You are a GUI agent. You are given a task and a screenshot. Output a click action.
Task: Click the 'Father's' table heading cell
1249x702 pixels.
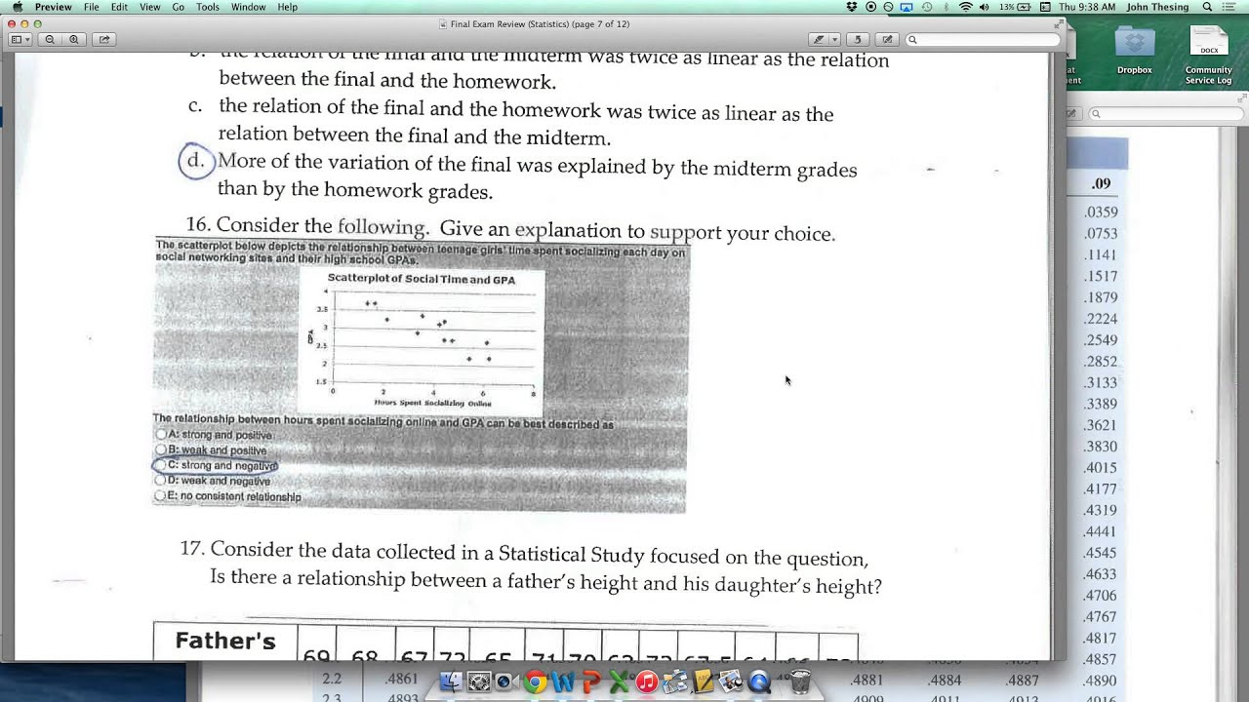click(x=225, y=642)
